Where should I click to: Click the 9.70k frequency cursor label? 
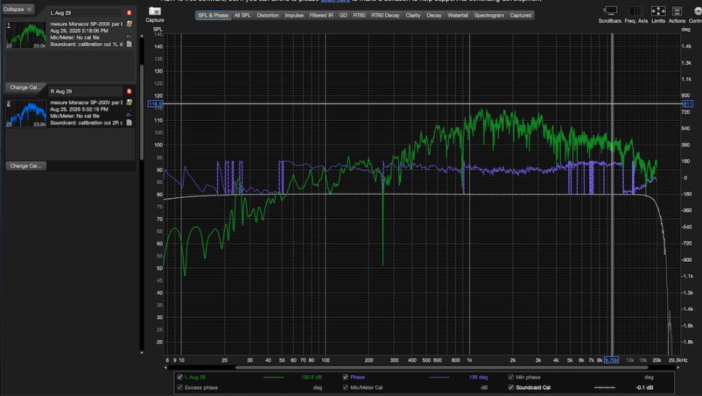point(612,360)
